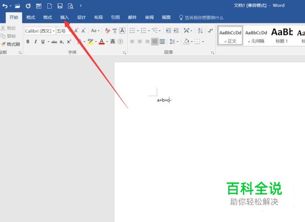
Task: Click the 告诉我你想要做什么 search field
Action: (201, 17)
